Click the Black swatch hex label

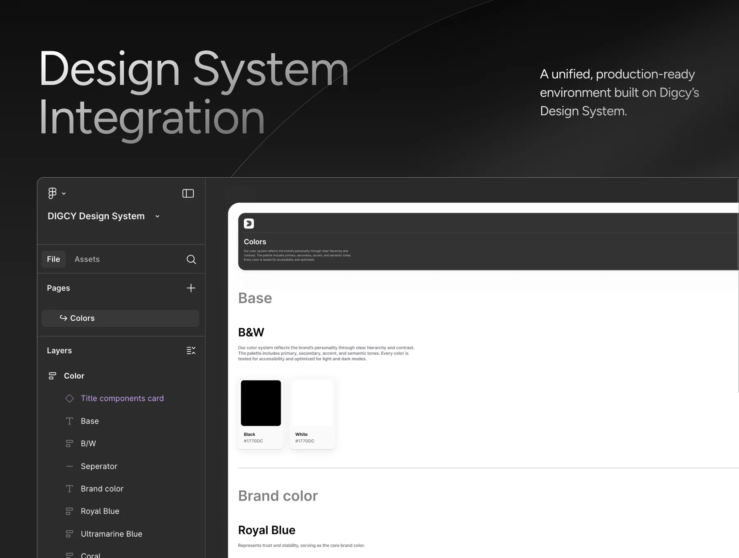253,441
